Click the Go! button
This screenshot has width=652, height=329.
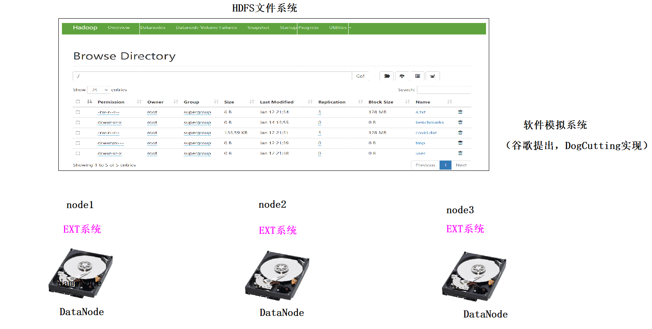click(361, 76)
